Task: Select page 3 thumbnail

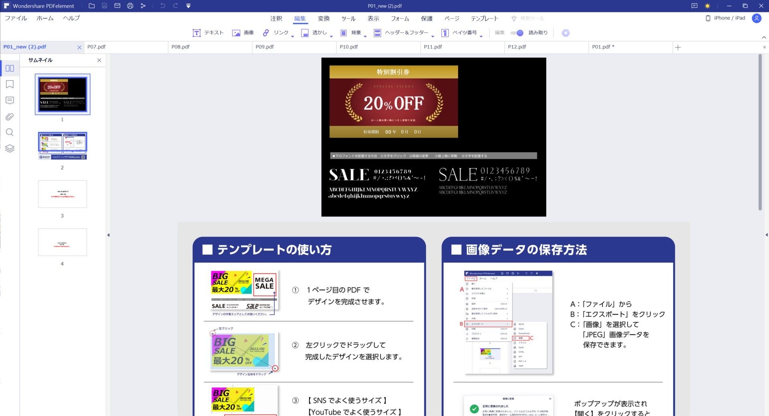Action: pyautogui.click(x=62, y=194)
